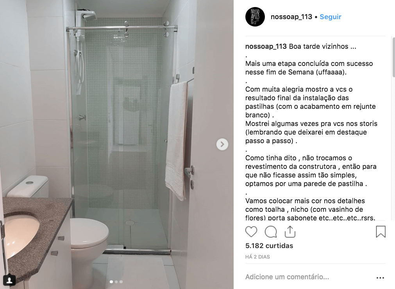Viewport: 395px width, 289px height.
Task: View who liked via 5.182 curtidas
Action: [x=269, y=246]
